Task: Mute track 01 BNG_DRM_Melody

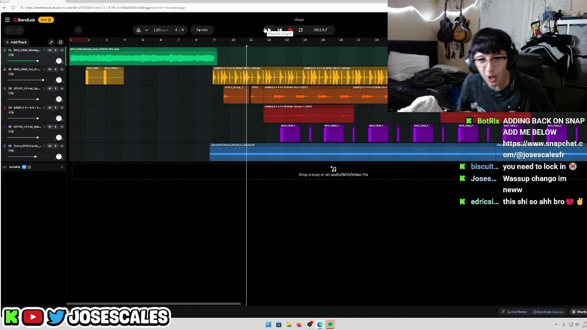Action: click(50, 50)
